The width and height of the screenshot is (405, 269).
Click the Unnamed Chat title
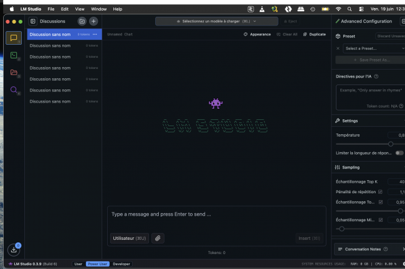coord(120,34)
